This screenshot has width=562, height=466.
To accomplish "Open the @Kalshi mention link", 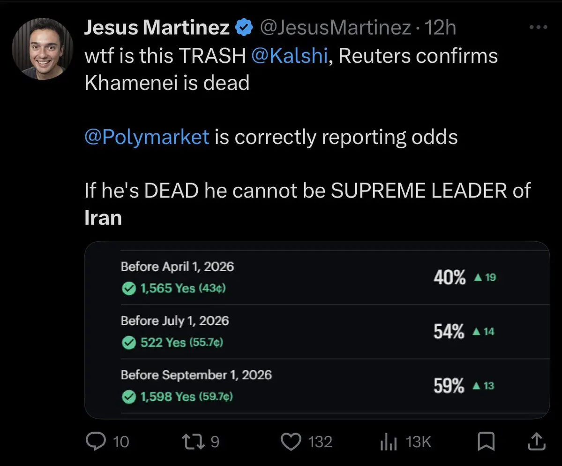I will [289, 56].
